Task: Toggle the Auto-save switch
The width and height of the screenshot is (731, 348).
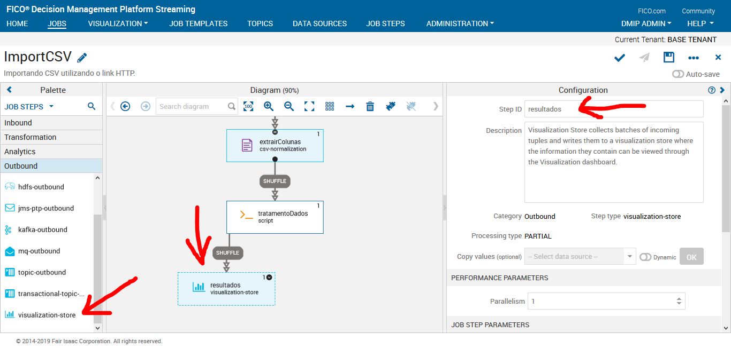Action: coord(679,74)
